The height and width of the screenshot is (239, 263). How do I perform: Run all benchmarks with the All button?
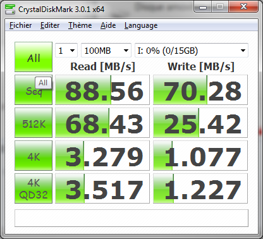tap(34, 57)
